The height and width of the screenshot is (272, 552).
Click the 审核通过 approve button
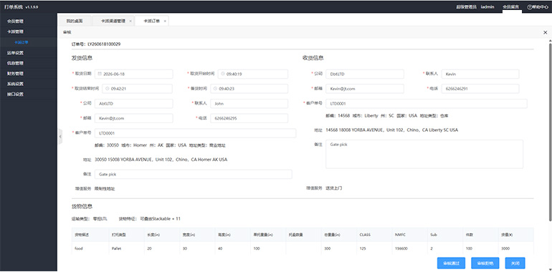click(x=451, y=263)
